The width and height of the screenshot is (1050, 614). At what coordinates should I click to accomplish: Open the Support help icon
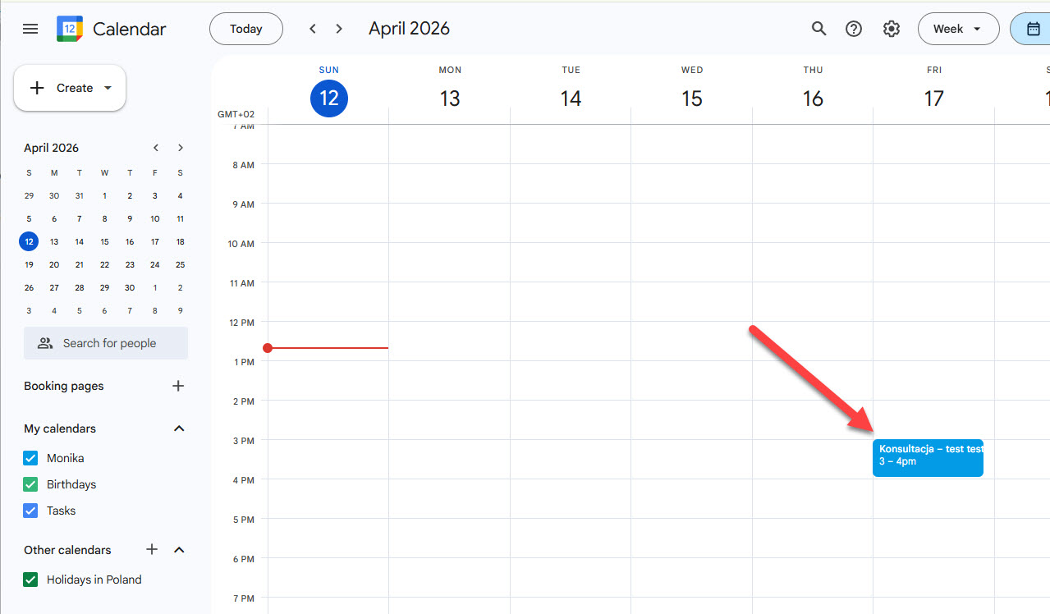pyautogui.click(x=854, y=29)
